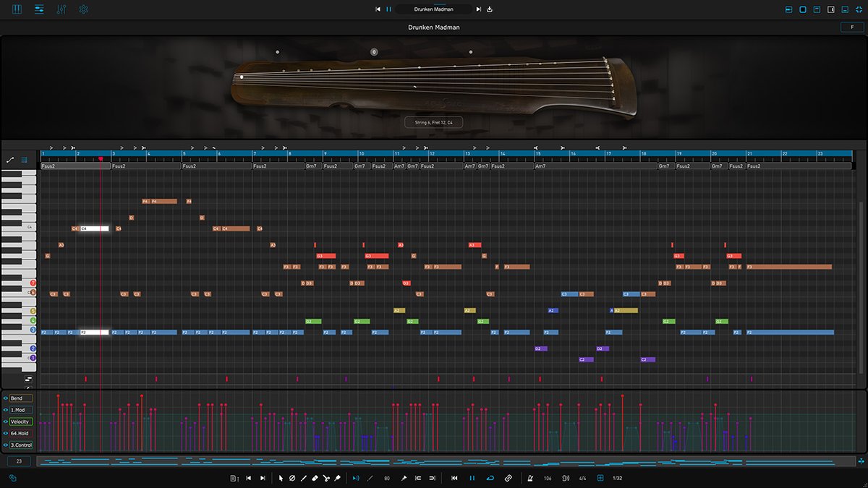Select string 7 red circle on keyboard

coord(33,283)
